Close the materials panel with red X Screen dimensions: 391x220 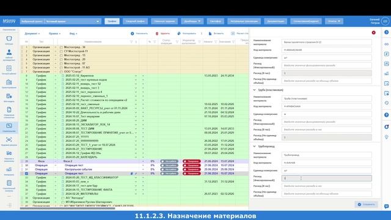tap(373, 32)
